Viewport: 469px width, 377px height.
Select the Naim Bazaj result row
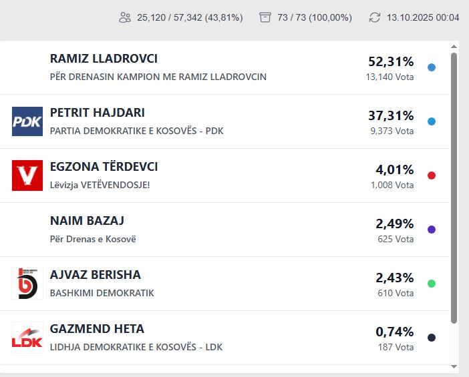tap(200, 230)
